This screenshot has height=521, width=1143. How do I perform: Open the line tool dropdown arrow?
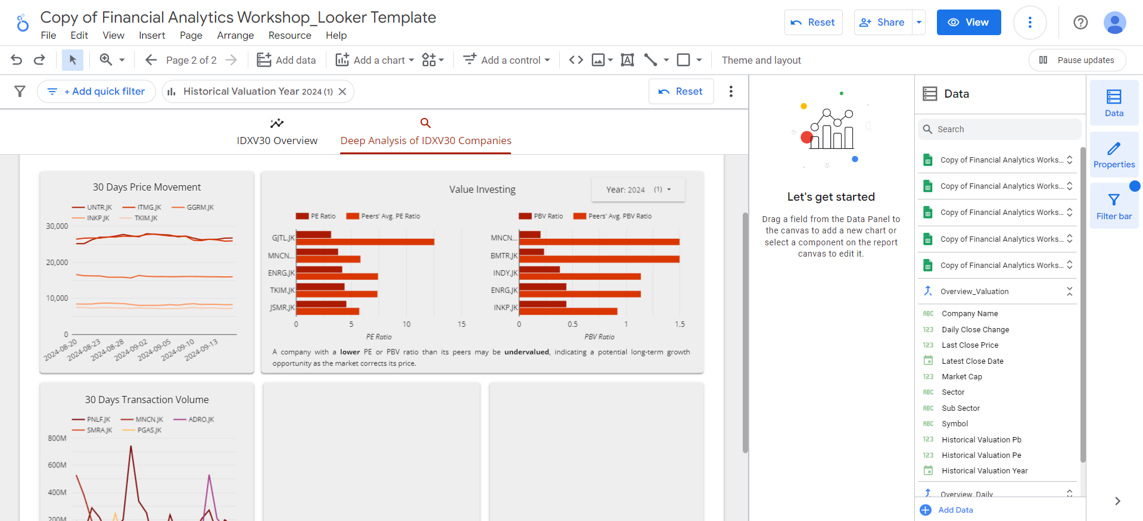point(666,60)
